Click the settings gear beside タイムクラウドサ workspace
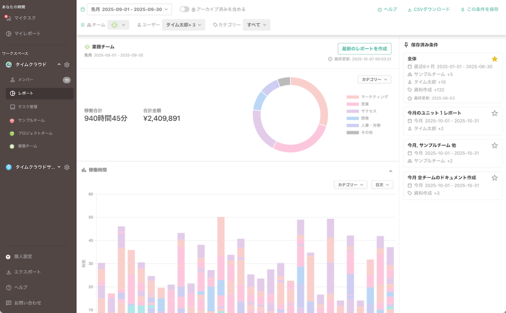The width and height of the screenshot is (506, 313). (67, 167)
